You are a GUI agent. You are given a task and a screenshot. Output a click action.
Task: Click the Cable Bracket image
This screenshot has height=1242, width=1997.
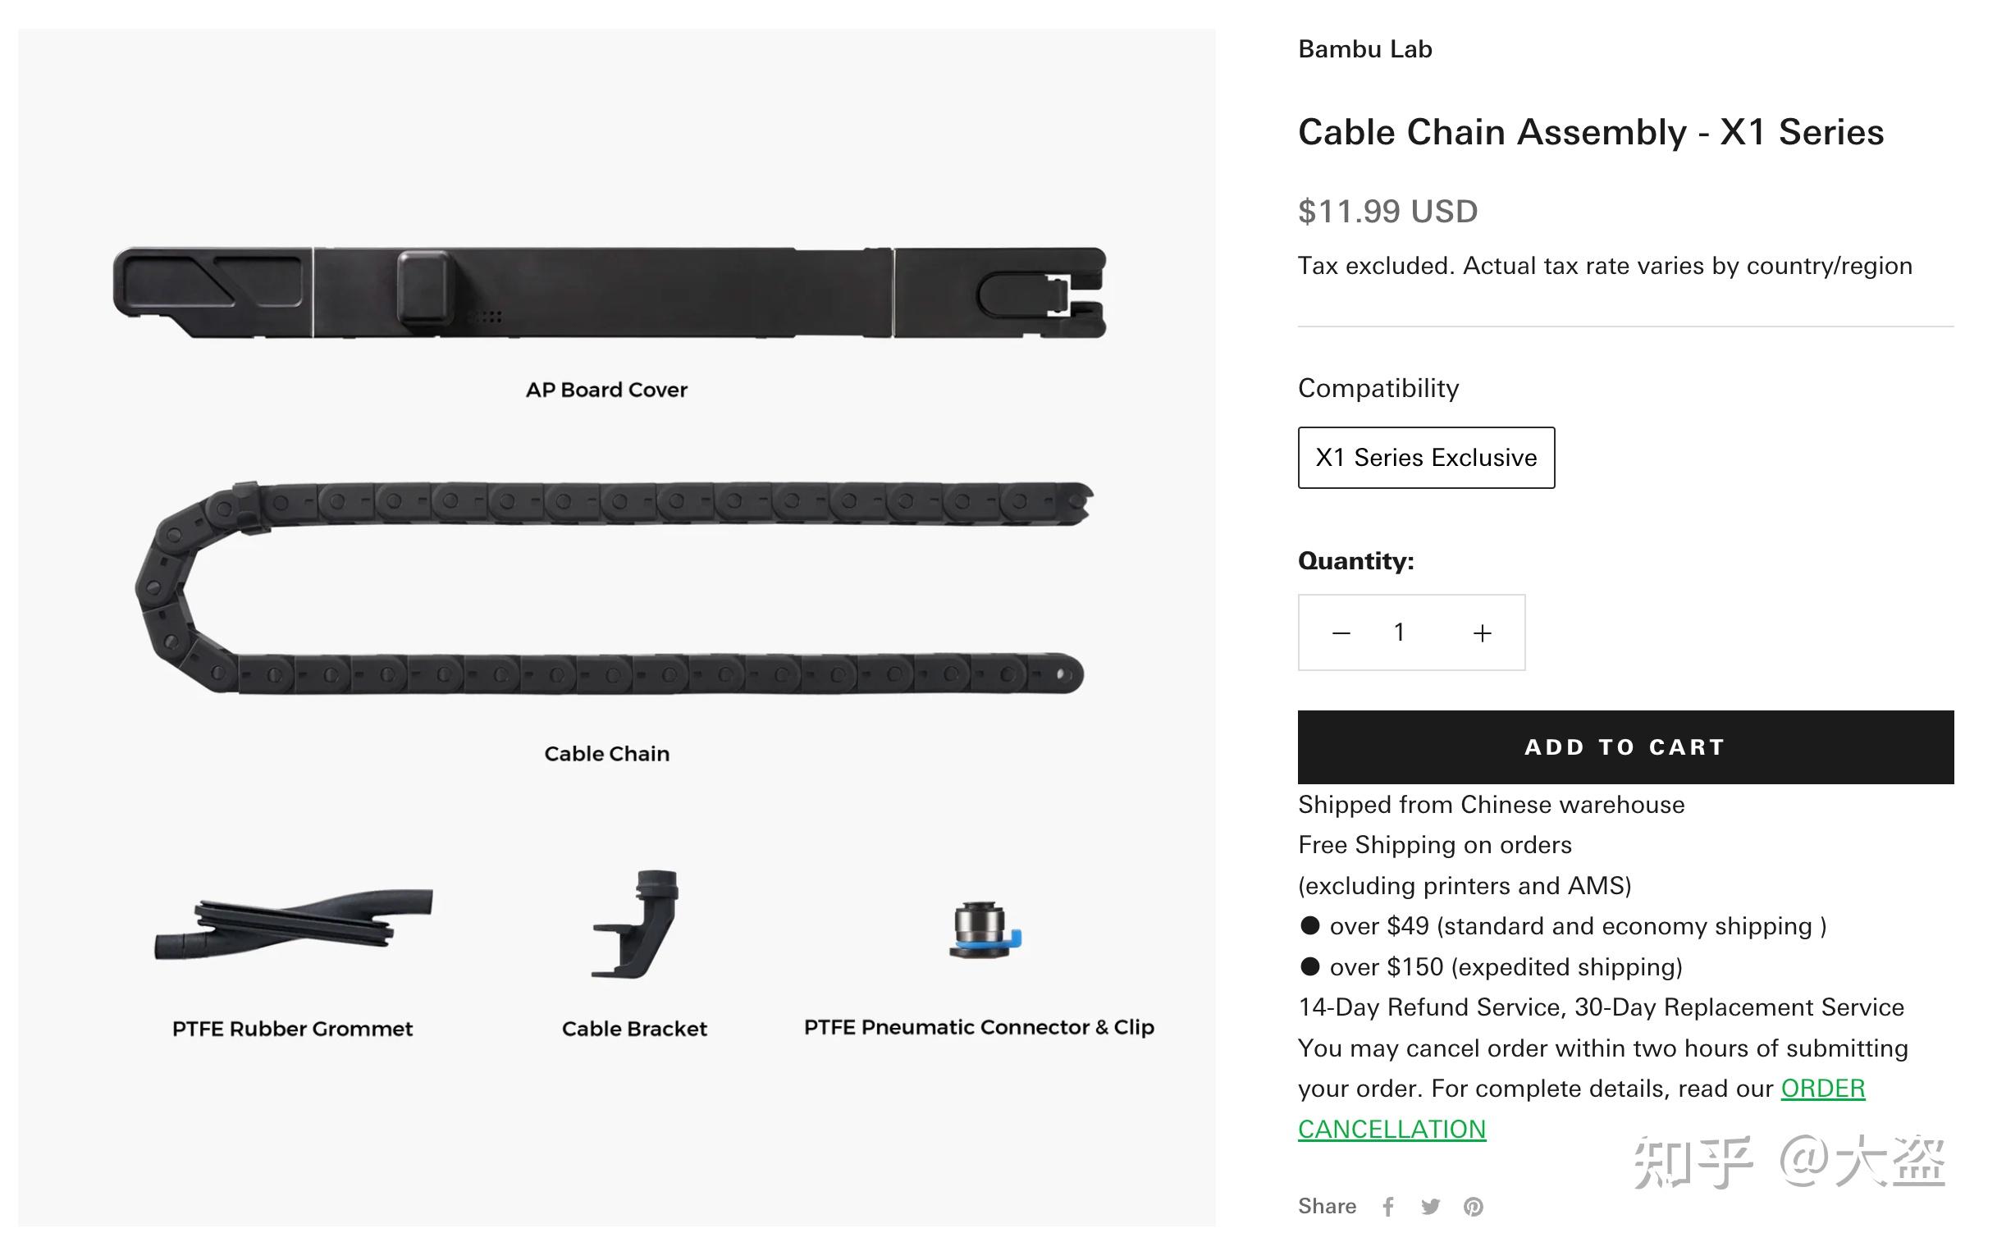[x=637, y=923]
